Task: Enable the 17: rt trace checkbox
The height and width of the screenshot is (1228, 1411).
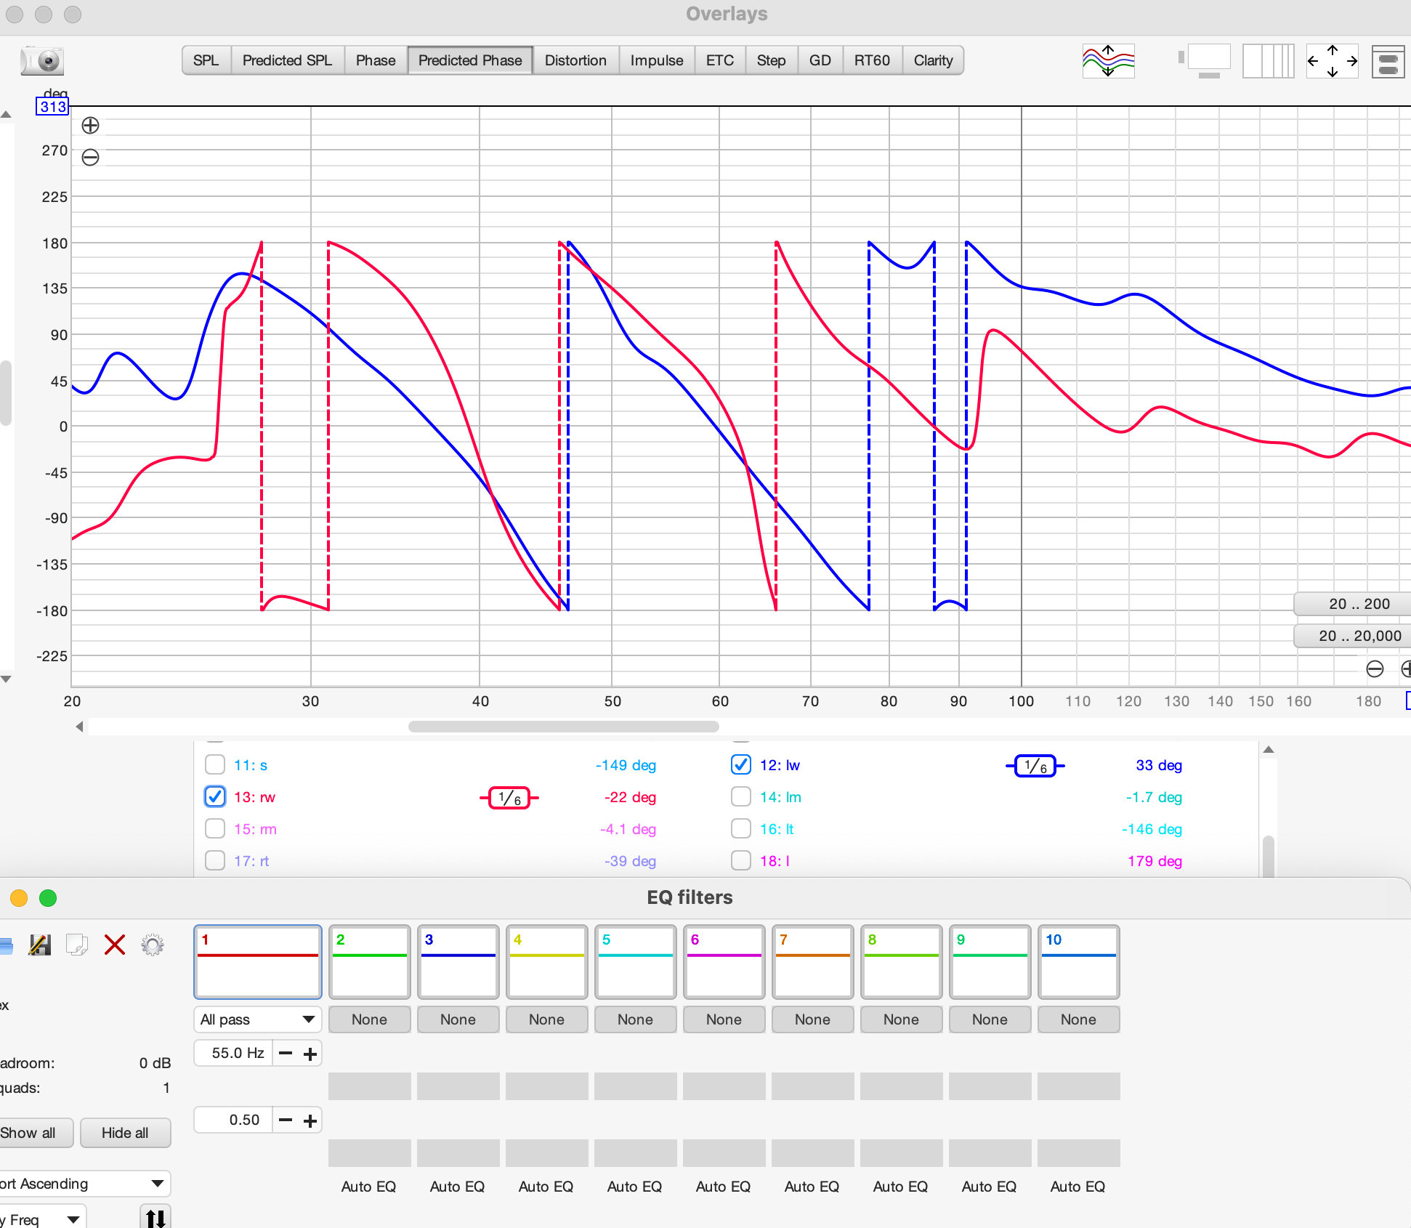Action: coord(215,861)
